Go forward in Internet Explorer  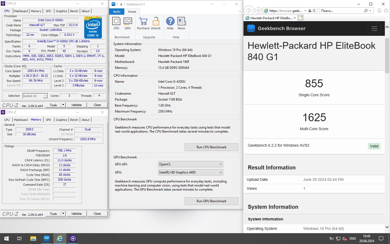pos(258,11)
